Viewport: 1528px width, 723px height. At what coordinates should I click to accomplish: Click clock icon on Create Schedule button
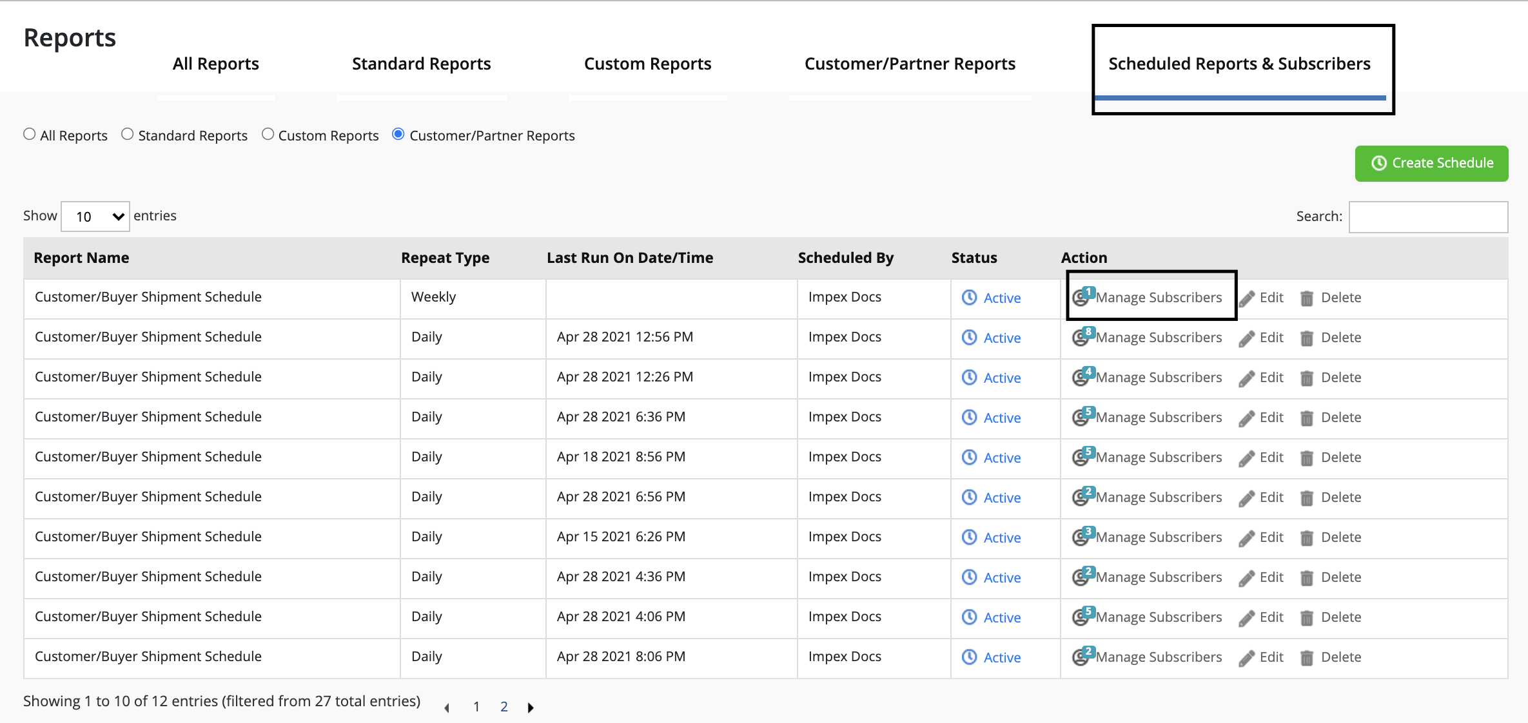1378,164
